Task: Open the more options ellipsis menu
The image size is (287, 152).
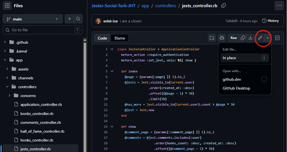Action: point(279,6)
